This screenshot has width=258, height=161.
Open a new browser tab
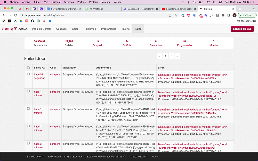pyautogui.click(x=240, y=9)
